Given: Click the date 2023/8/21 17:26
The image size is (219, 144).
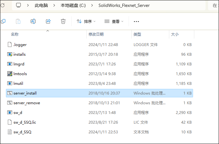Looking at the screenshot, I should click(x=103, y=122).
